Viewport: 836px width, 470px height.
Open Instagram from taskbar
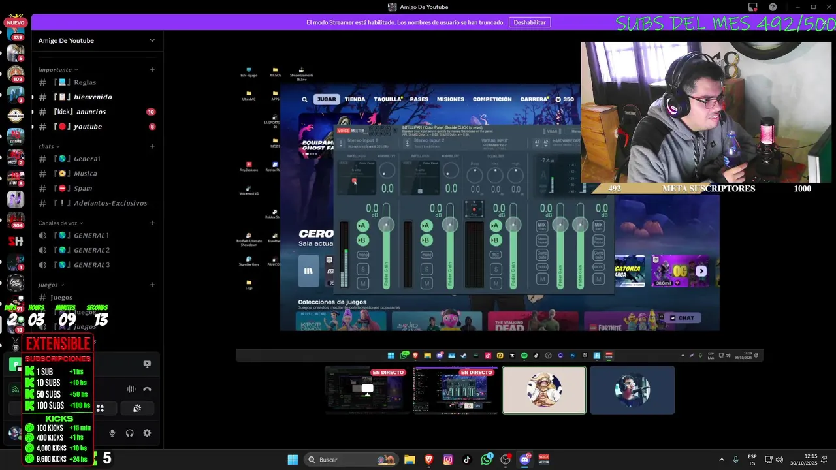tap(448, 460)
